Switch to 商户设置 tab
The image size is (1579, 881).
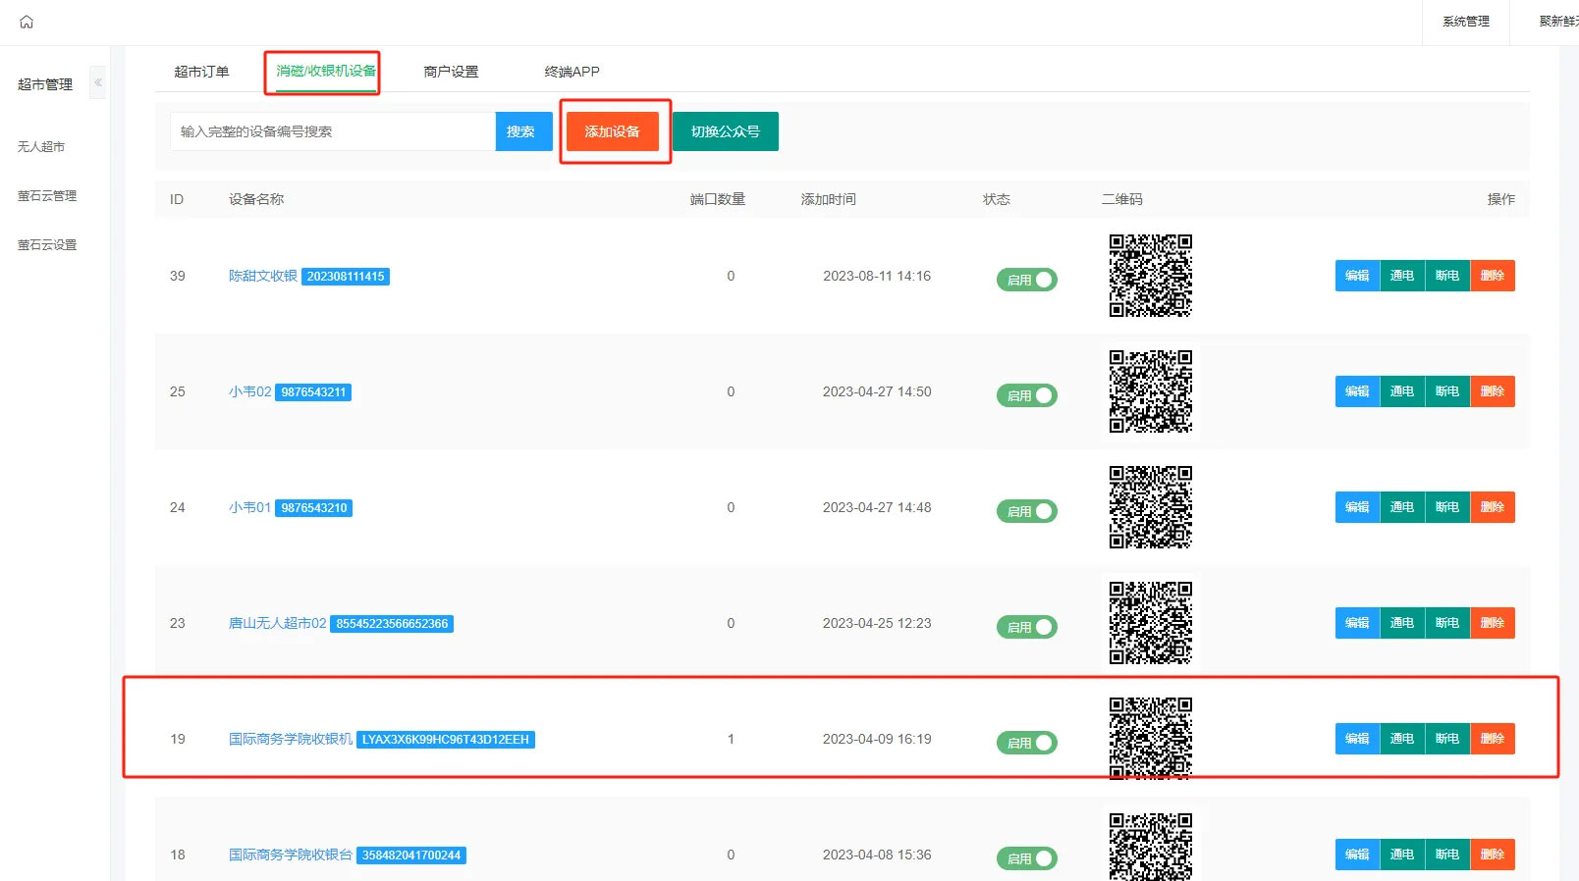pos(451,72)
